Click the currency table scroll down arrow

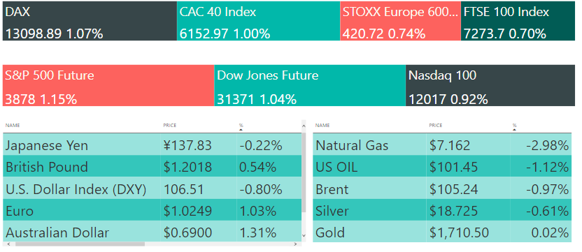tap(304, 235)
